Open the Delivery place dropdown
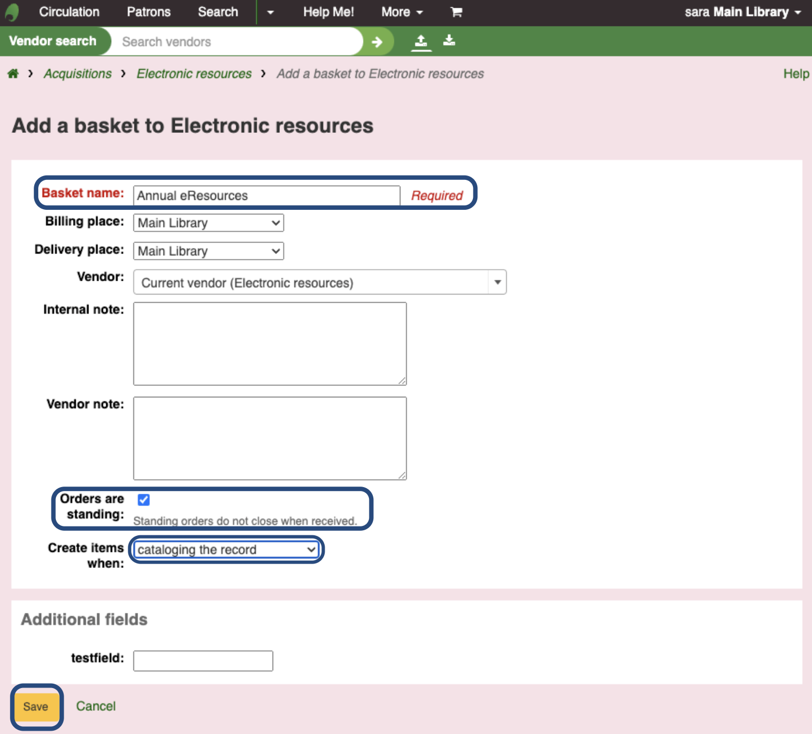 [x=209, y=251]
